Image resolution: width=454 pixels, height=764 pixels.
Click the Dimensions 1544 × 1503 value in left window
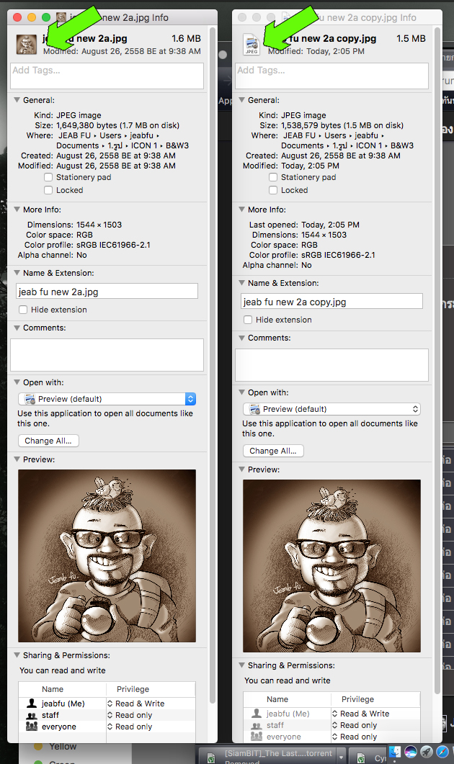(x=99, y=225)
